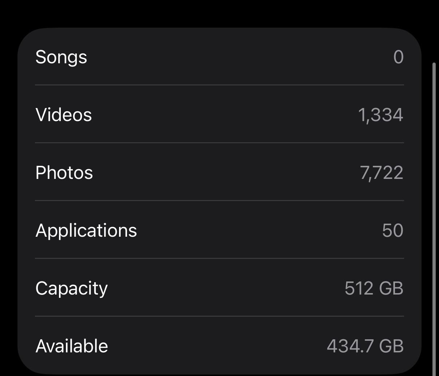Click the Applications count 50
The width and height of the screenshot is (439, 376).
click(x=392, y=231)
